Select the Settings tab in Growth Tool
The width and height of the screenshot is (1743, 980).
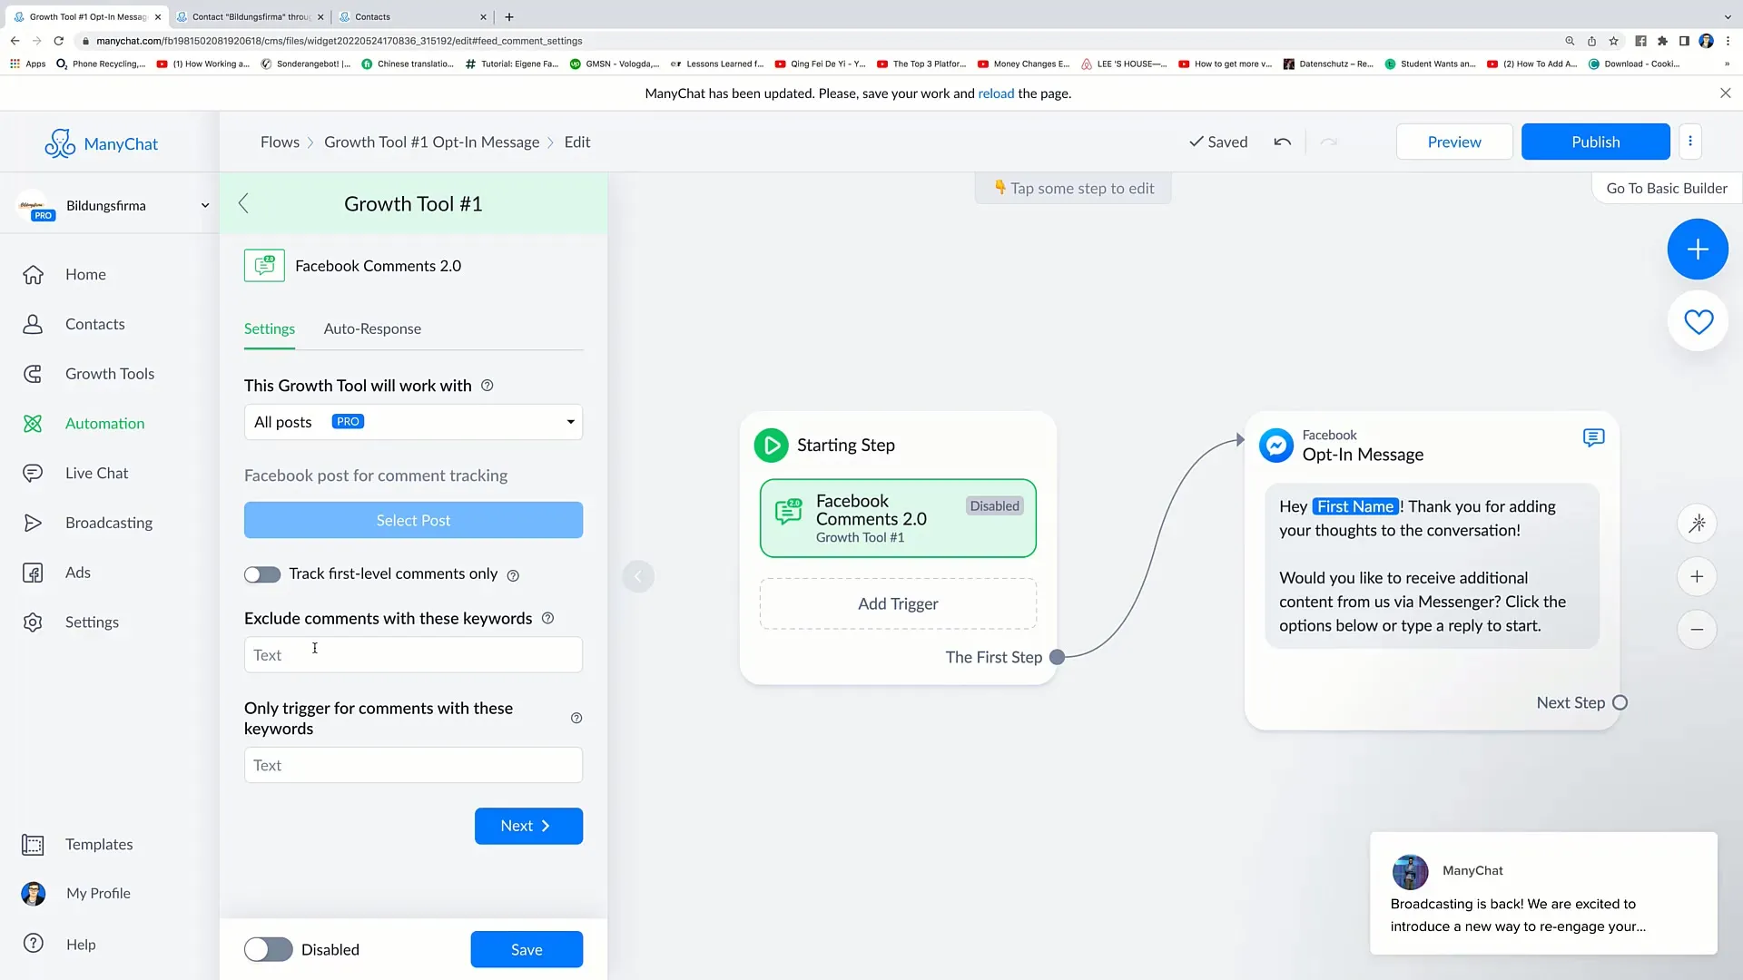(x=270, y=328)
